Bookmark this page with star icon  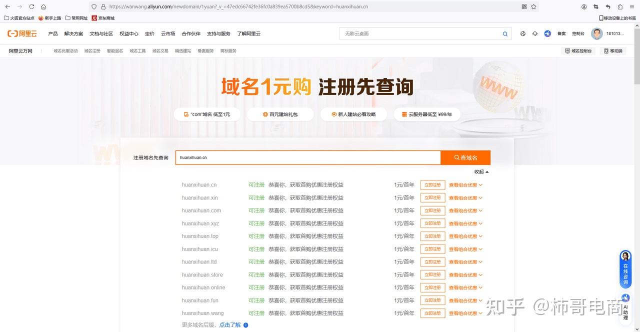533,6
